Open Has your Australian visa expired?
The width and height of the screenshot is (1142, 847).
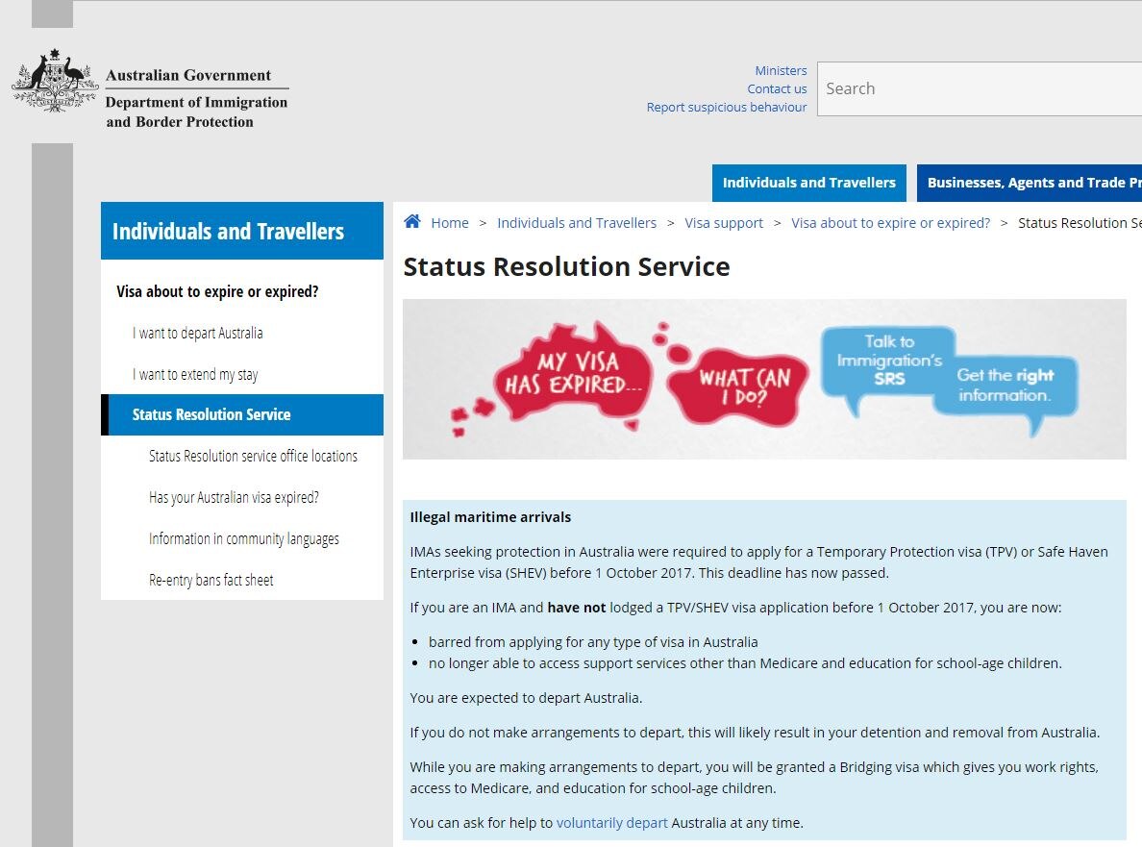tap(234, 498)
